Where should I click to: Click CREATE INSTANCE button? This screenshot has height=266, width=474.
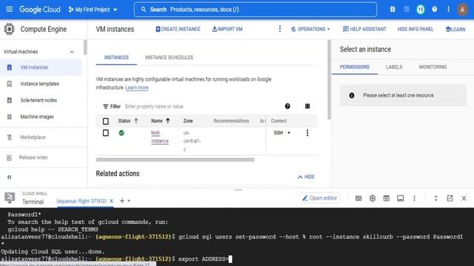coord(178,30)
